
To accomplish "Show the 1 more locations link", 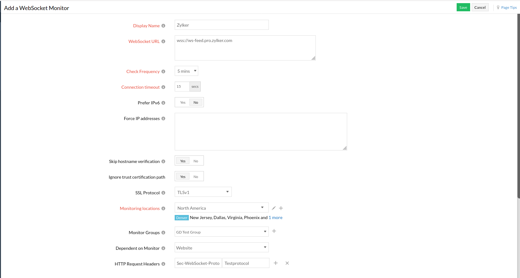I will [276, 218].
